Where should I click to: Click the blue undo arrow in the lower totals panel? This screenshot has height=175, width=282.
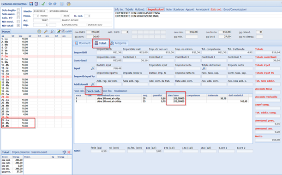coord(64,152)
